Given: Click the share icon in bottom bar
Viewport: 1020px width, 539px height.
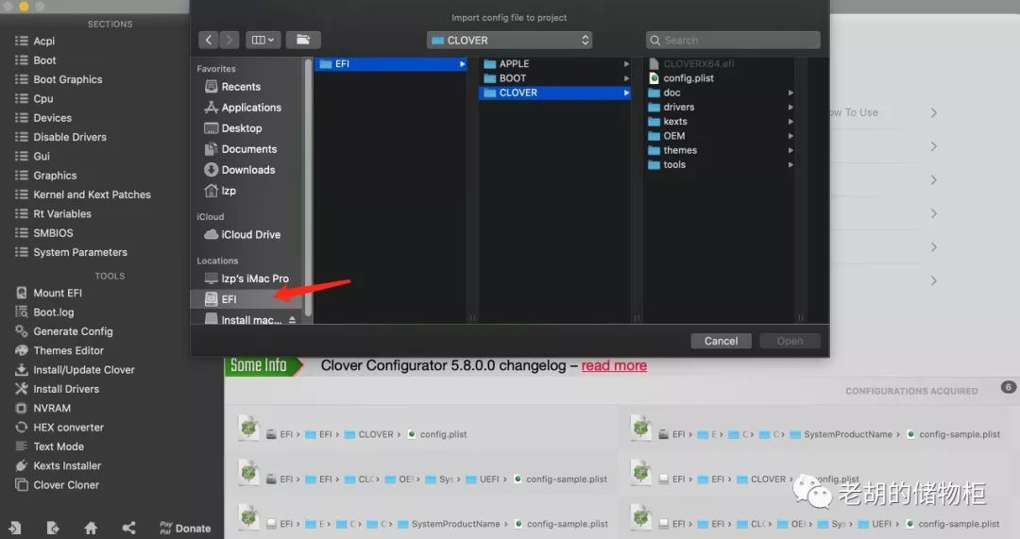Looking at the screenshot, I should click(x=128, y=528).
